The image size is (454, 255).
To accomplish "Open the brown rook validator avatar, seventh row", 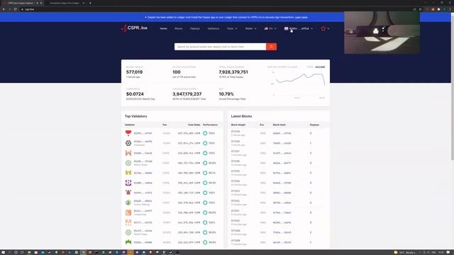I will [128, 193].
